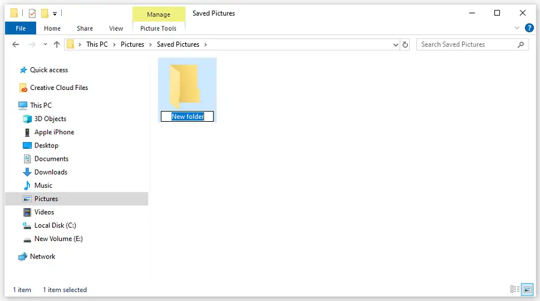Expand the chevron after Pictures in breadcrumb
This screenshot has width=540, height=301.
click(x=151, y=45)
